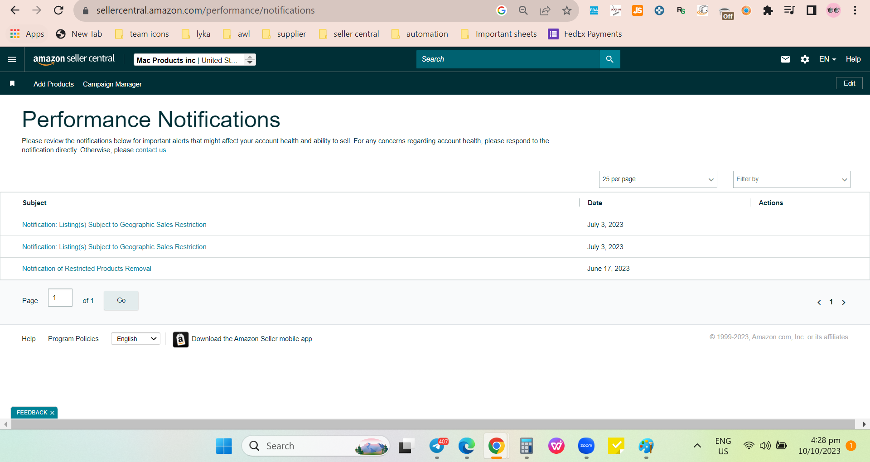Open the Apps shortcut in bookmarks bar
Screen dimensions: 870x462
(x=27, y=34)
